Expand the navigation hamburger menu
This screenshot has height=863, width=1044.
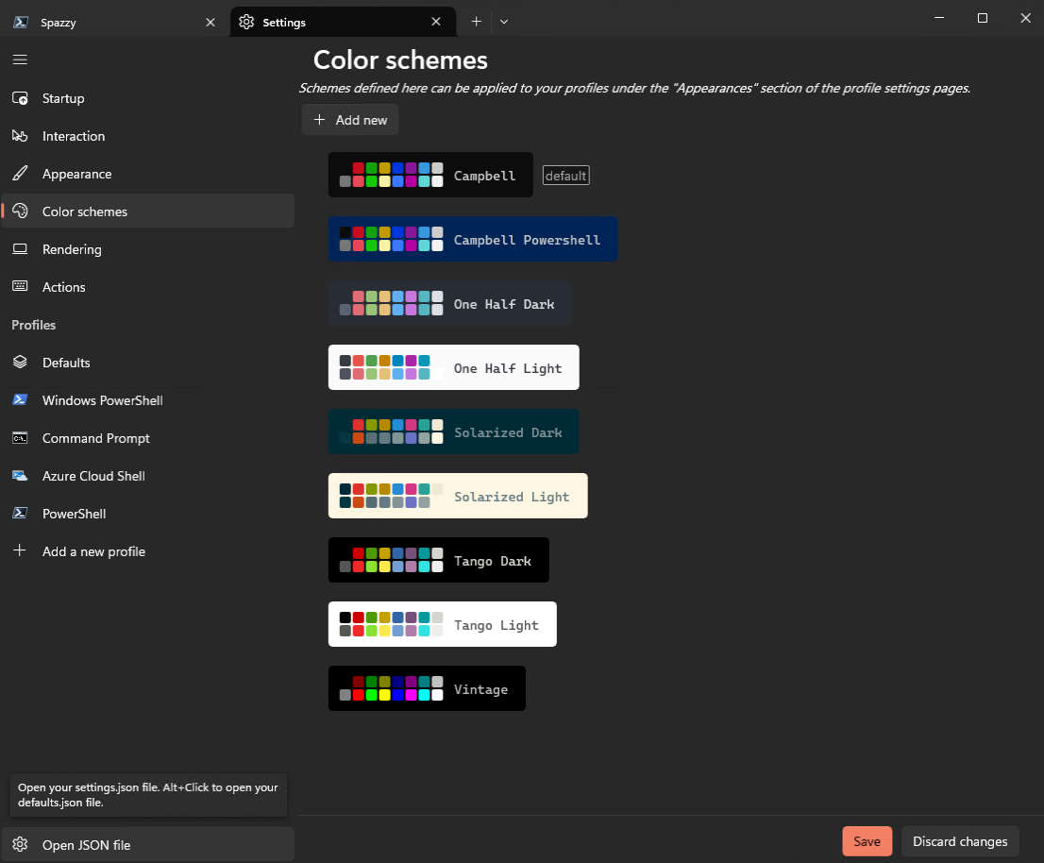(20, 59)
